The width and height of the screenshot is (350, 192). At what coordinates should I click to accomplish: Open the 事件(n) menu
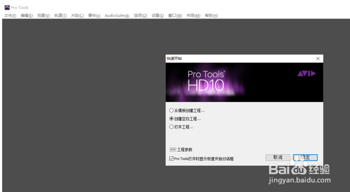coord(94,15)
